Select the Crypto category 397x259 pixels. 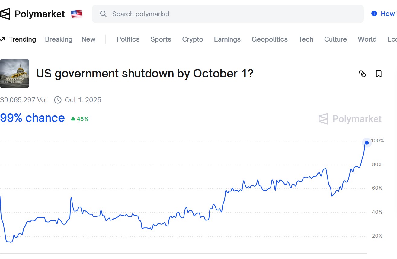tap(193, 39)
